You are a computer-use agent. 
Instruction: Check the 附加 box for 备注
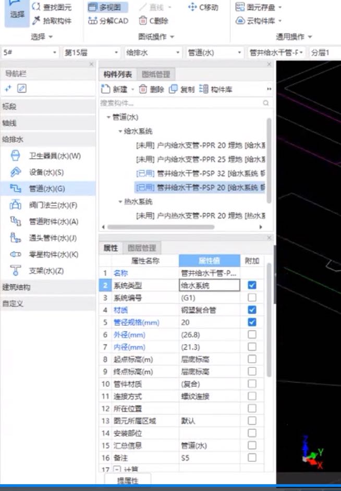252,458
